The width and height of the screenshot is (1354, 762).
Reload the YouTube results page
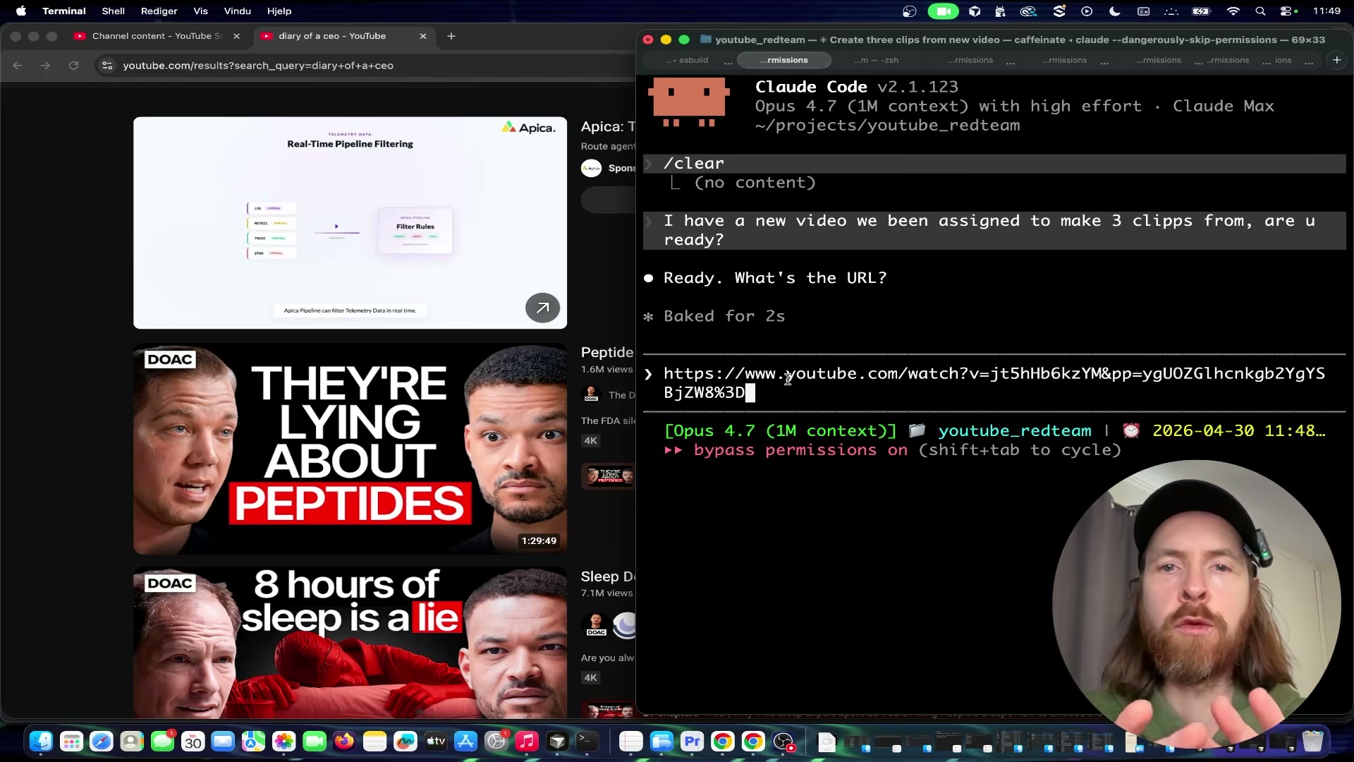[x=73, y=66]
